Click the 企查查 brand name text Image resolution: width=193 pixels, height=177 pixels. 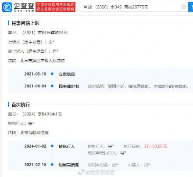[24, 6]
